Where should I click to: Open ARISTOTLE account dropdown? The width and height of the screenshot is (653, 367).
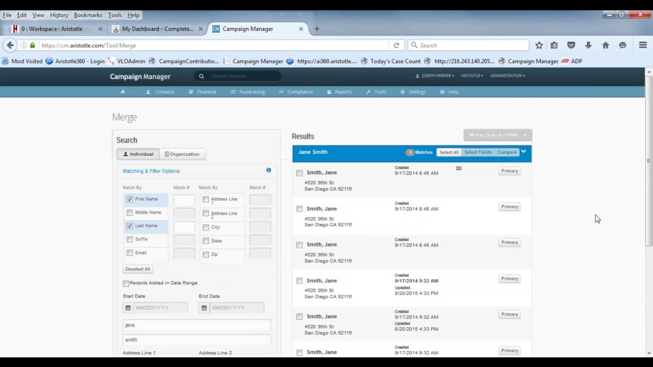coord(472,76)
